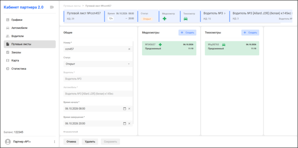Click header card Путевой лист №ссп457

84,16
